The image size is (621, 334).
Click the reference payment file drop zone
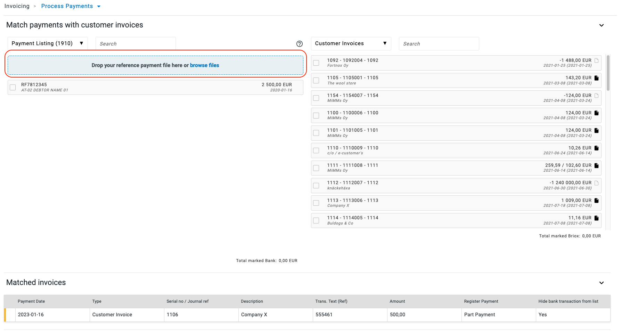click(155, 65)
